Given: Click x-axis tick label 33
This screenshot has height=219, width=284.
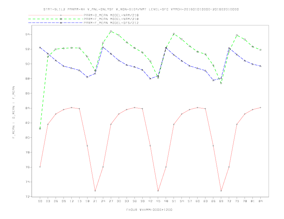Looking at the screenshot, I should pyautogui.click(x=127, y=201).
